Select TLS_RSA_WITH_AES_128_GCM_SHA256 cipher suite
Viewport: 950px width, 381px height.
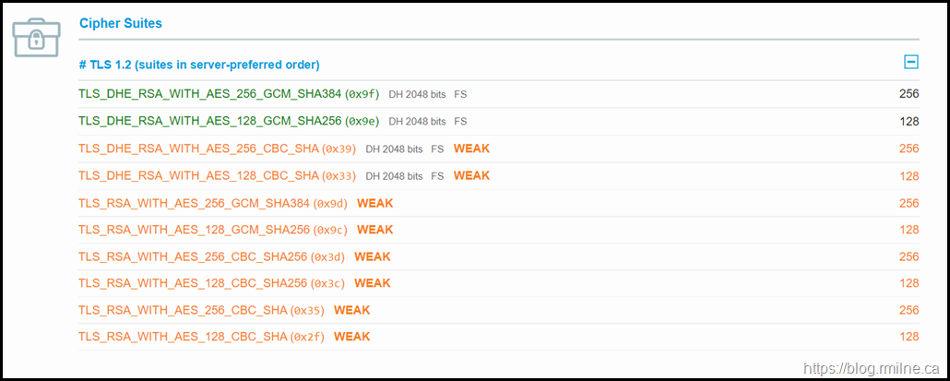tap(195, 230)
